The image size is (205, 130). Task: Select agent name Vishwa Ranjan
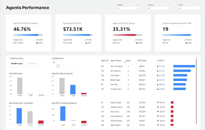pyautogui.click(x=116, y=121)
